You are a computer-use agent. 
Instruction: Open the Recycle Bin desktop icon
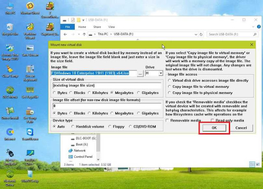coord(10,29)
